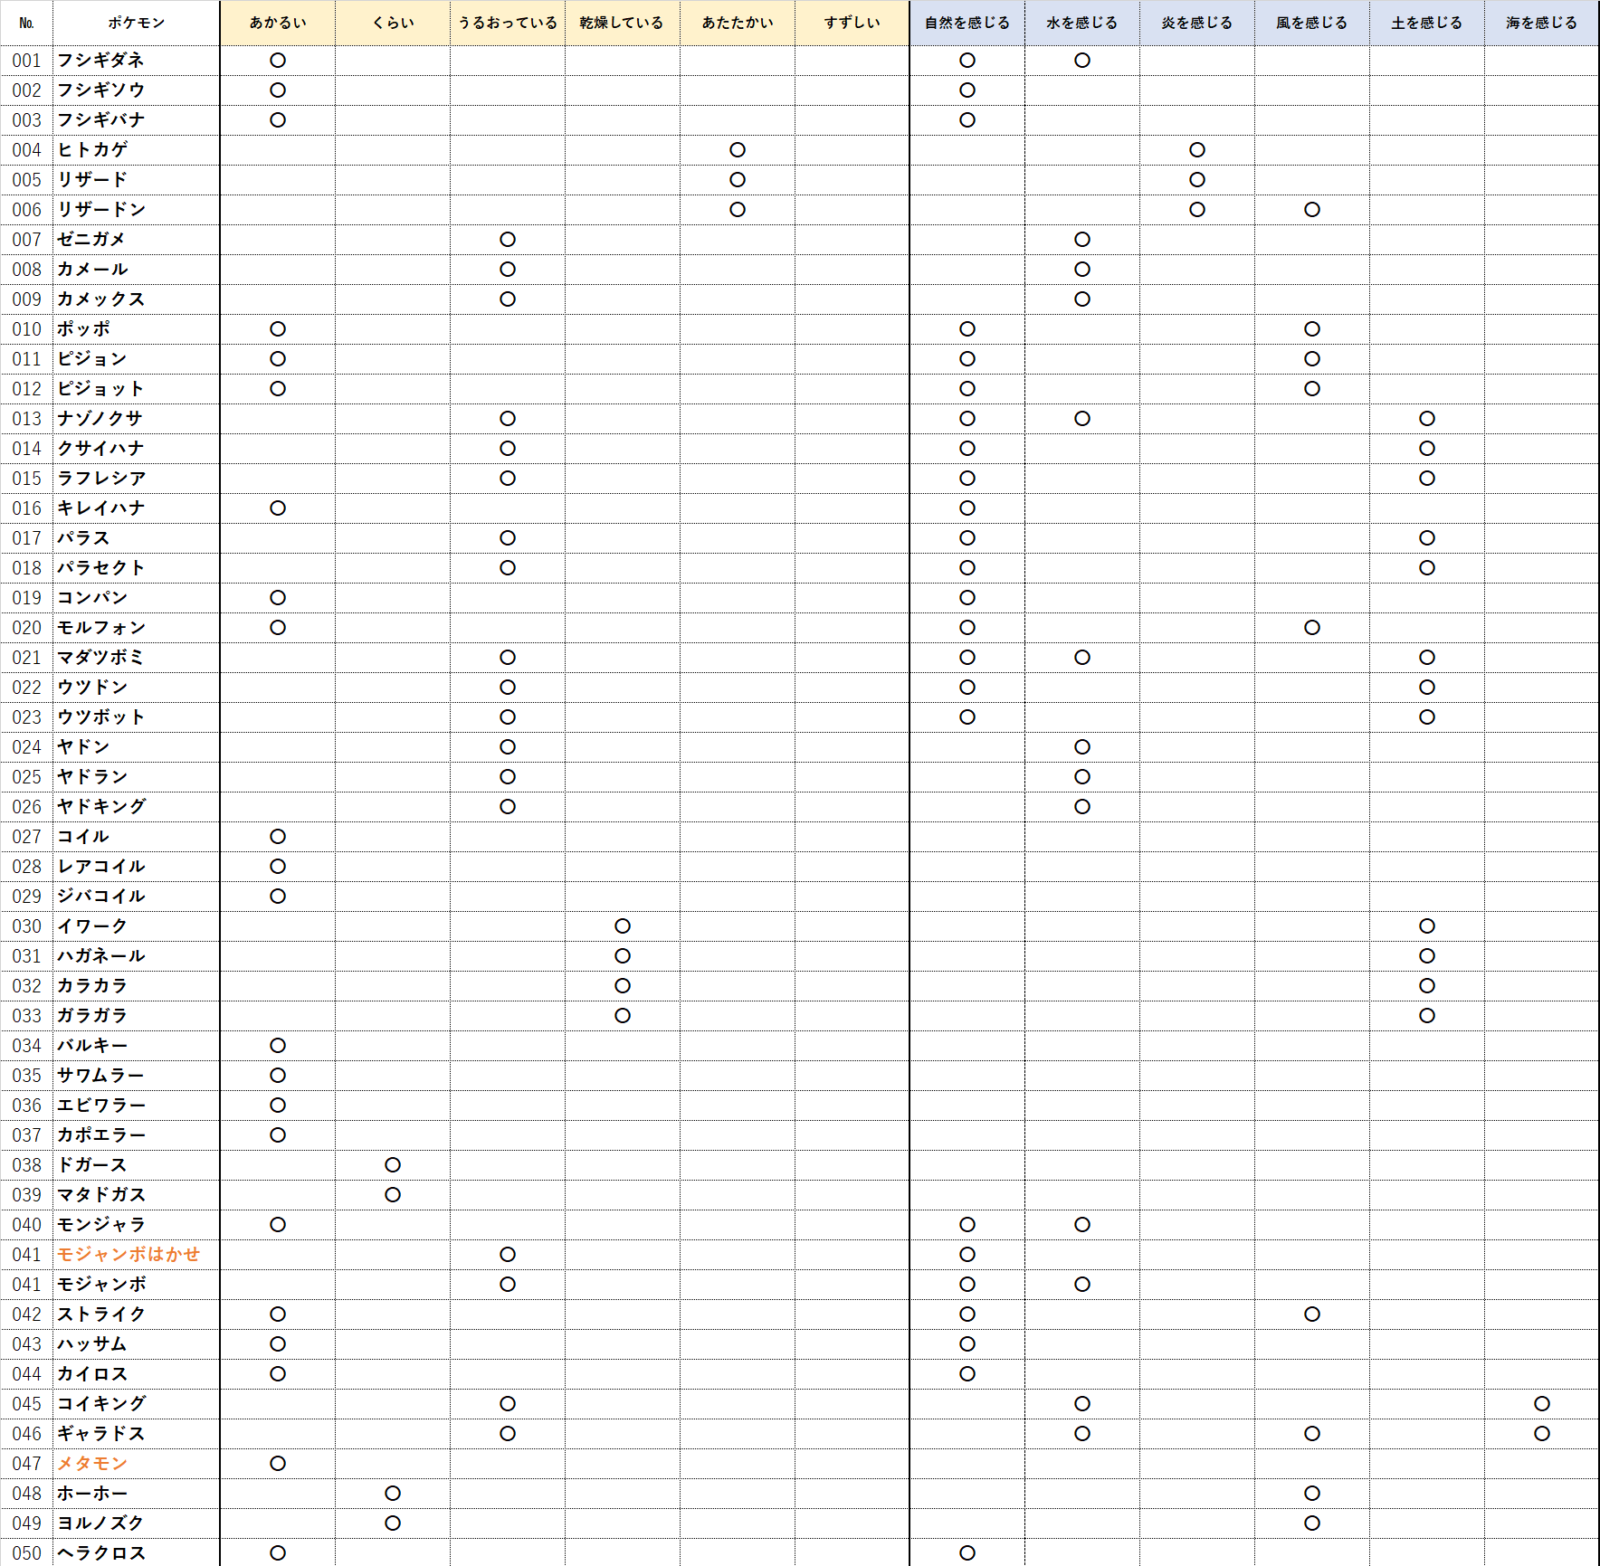The image size is (1600, 1566).
Task: Click フシギダネ's circle in 水を感じる column
Action: click(1082, 61)
